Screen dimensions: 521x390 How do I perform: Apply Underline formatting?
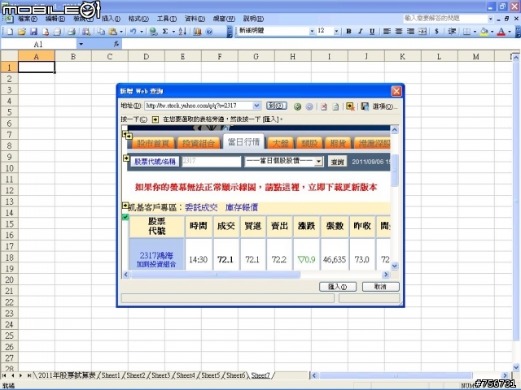coord(372,31)
